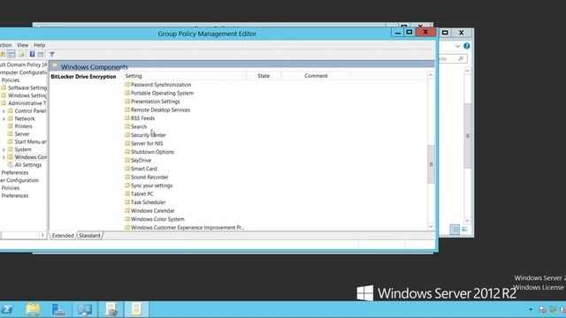
Task: Click the filter funnel toolbar icon
Action: click(52, 54)
